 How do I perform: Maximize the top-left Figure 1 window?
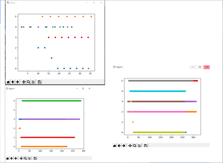point(94,2)
